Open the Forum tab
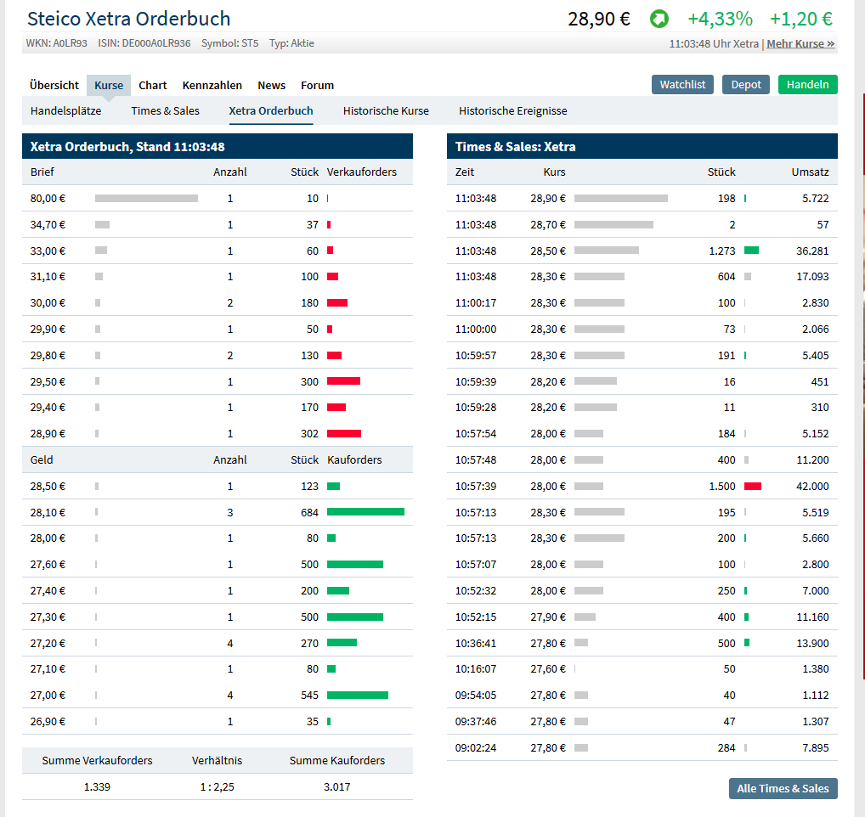This screenshot has width=865, height=817. pos(318,85)
